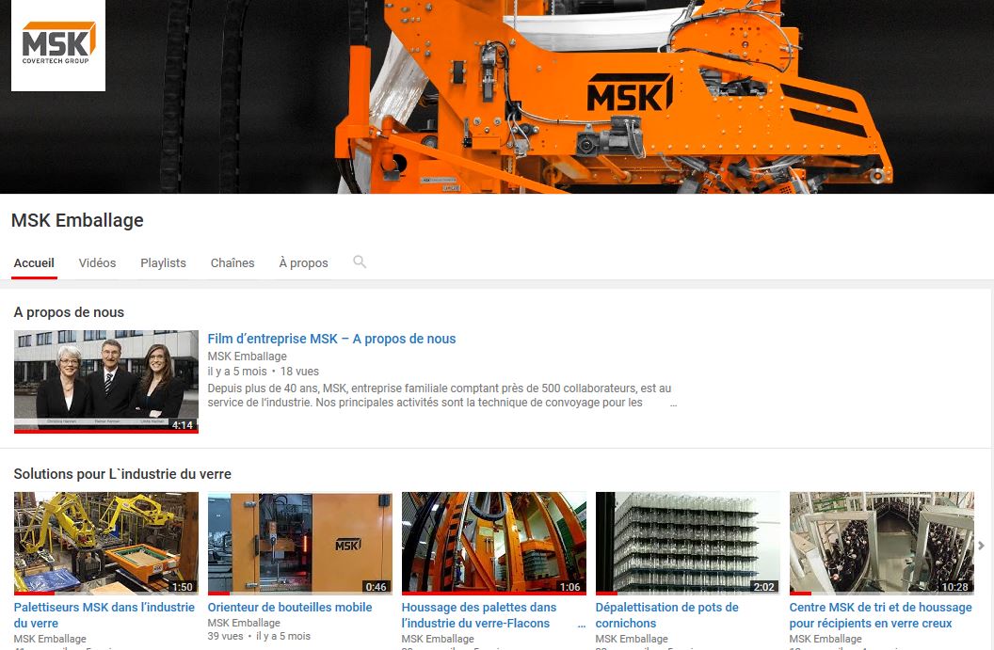Open the Orienteur de bouteilles mobile video
Screen dimensions: 994x650
(289, 607)
